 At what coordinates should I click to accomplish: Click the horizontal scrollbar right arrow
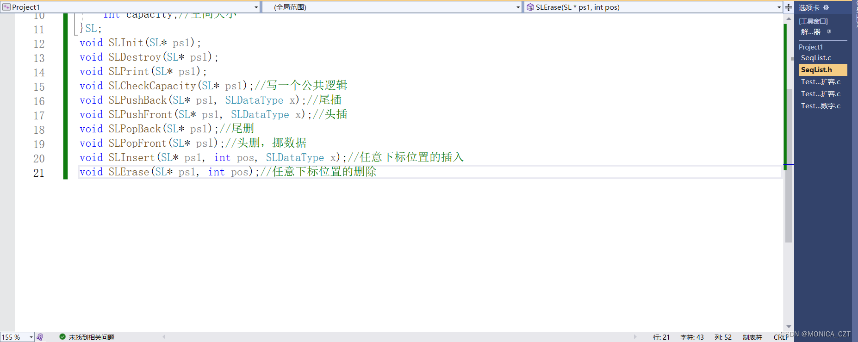point(635,337)
